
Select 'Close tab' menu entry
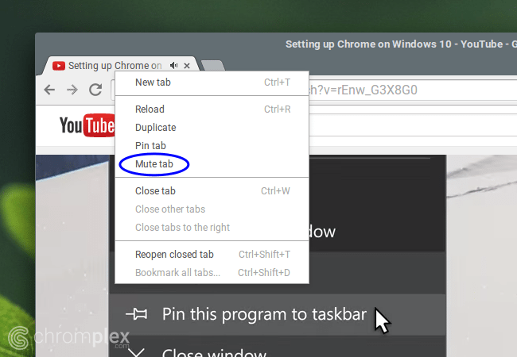coord(212,191)
